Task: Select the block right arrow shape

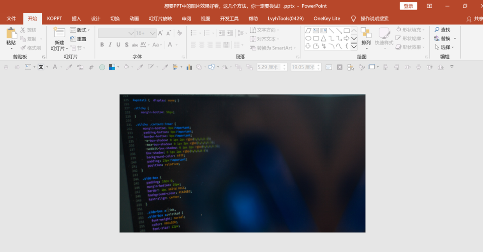Action: coord(346,38)
